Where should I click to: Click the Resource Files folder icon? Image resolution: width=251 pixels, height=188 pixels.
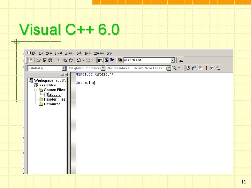click(x=41, y=104)
